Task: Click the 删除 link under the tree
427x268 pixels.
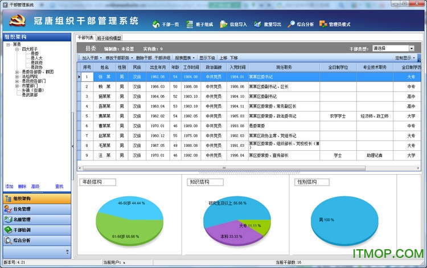Action: pos(22,187)
